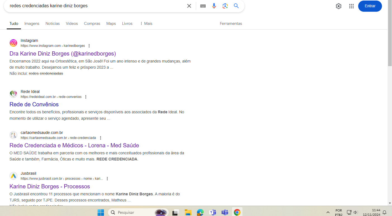This screenshot has height=216, width=392.
Task: Open File Explorer from the taskbar
Action: pos(188,212)
